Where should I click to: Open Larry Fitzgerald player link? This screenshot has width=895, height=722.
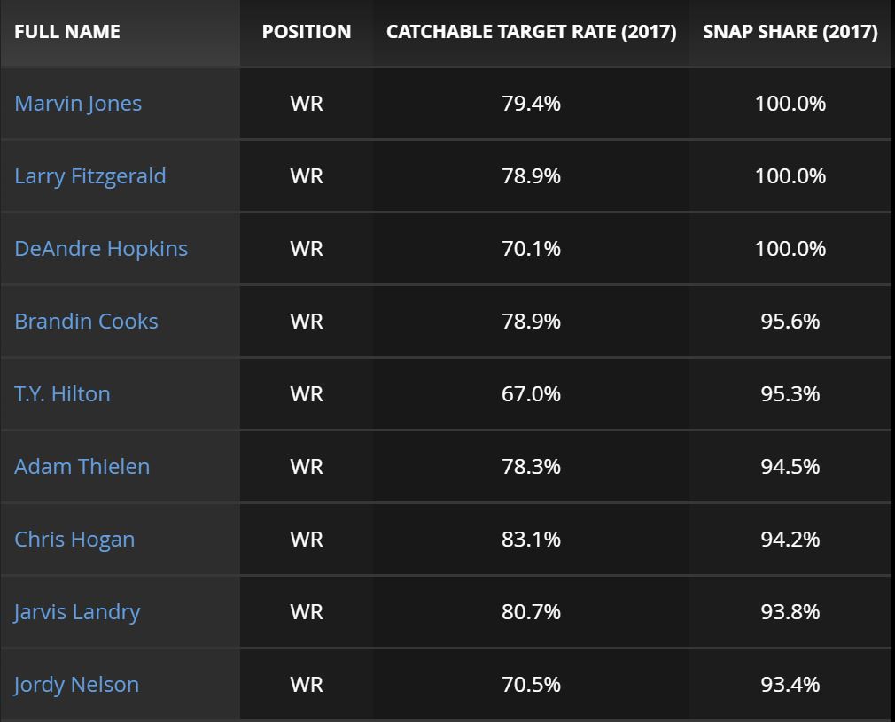click(x=89, y=176)
